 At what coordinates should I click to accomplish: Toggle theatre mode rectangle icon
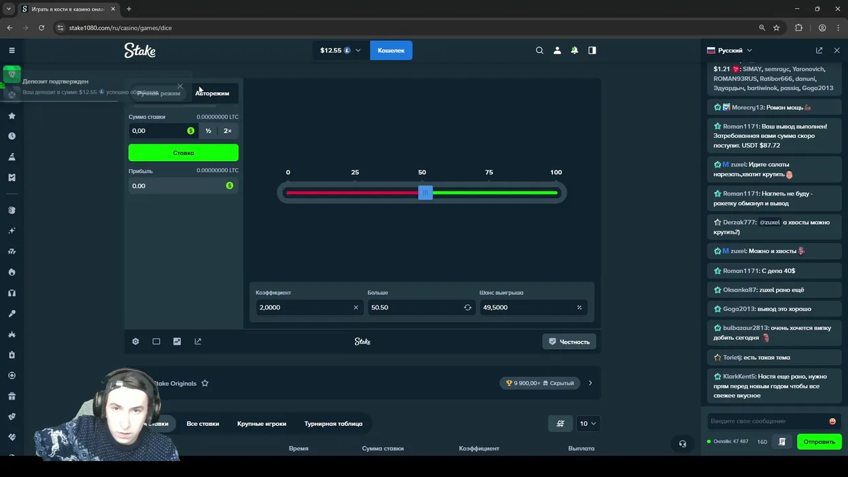click(x=156, y=341)
